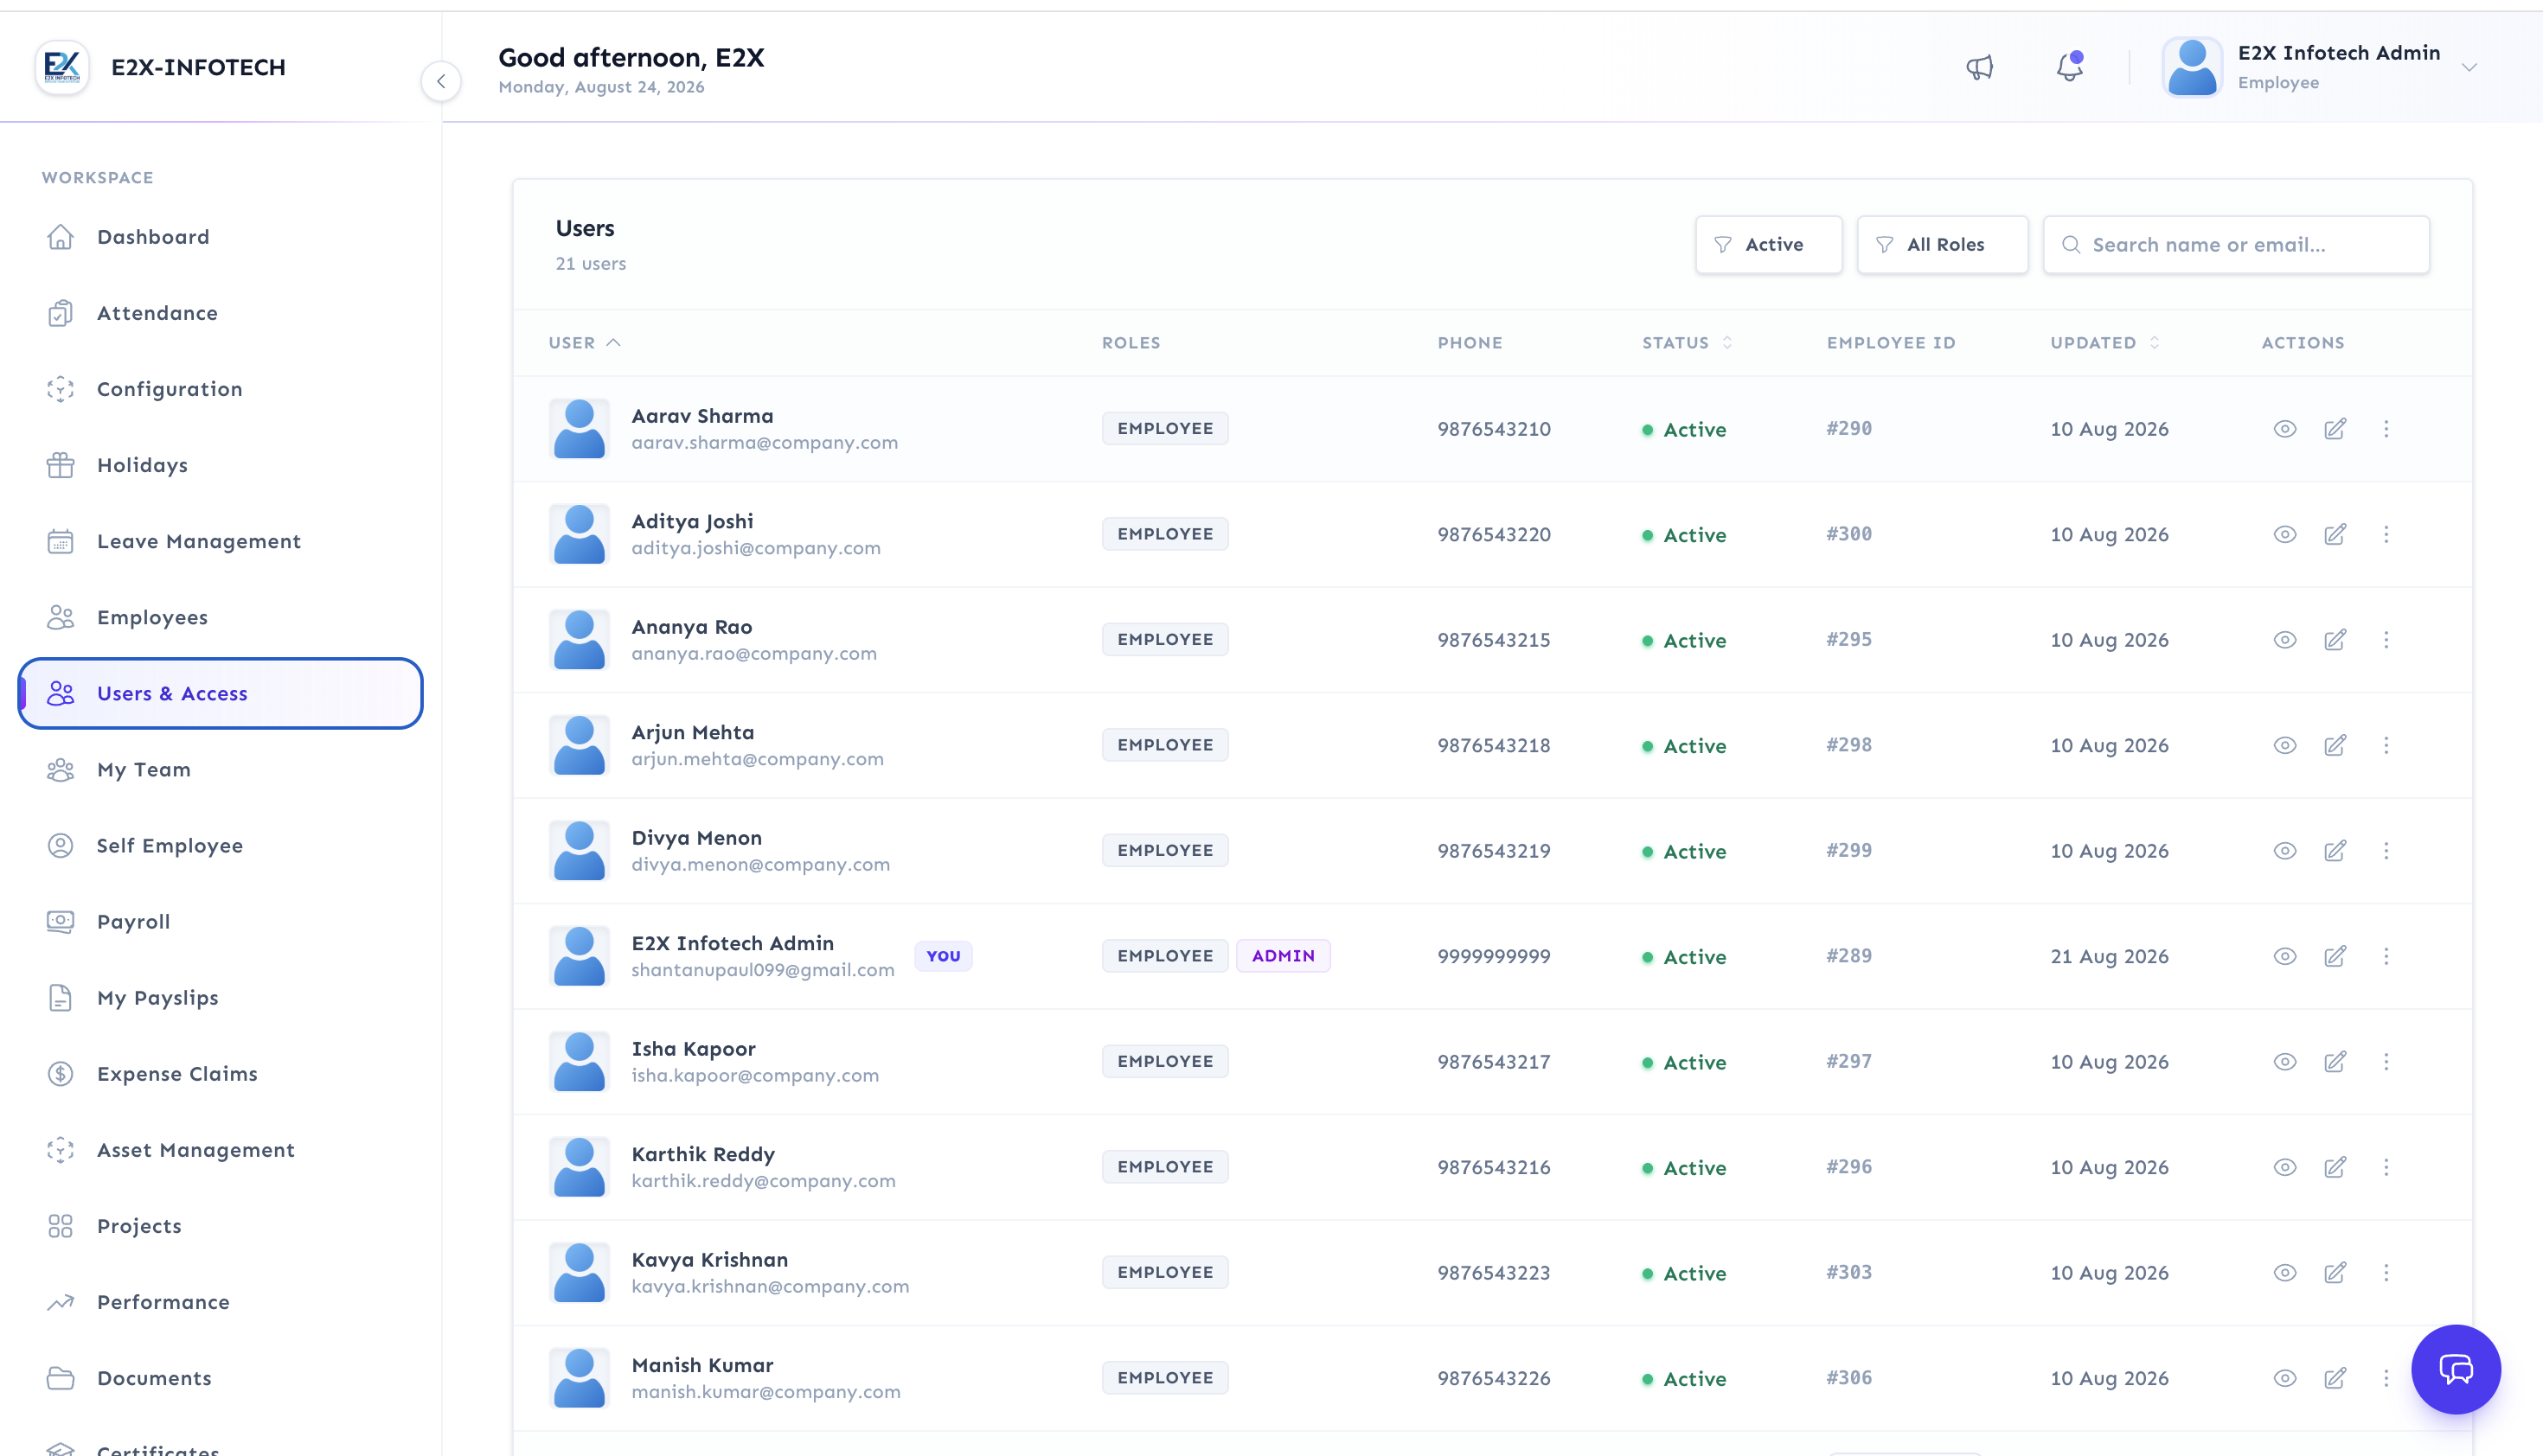Open the notifications bell
This screenshot has width=2543, height=1456.
click(2069, 67)
